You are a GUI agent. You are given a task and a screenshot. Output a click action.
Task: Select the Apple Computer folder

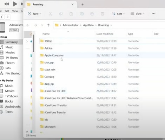click(x=102, y=55)
